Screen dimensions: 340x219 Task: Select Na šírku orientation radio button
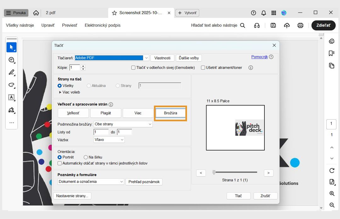86,157
